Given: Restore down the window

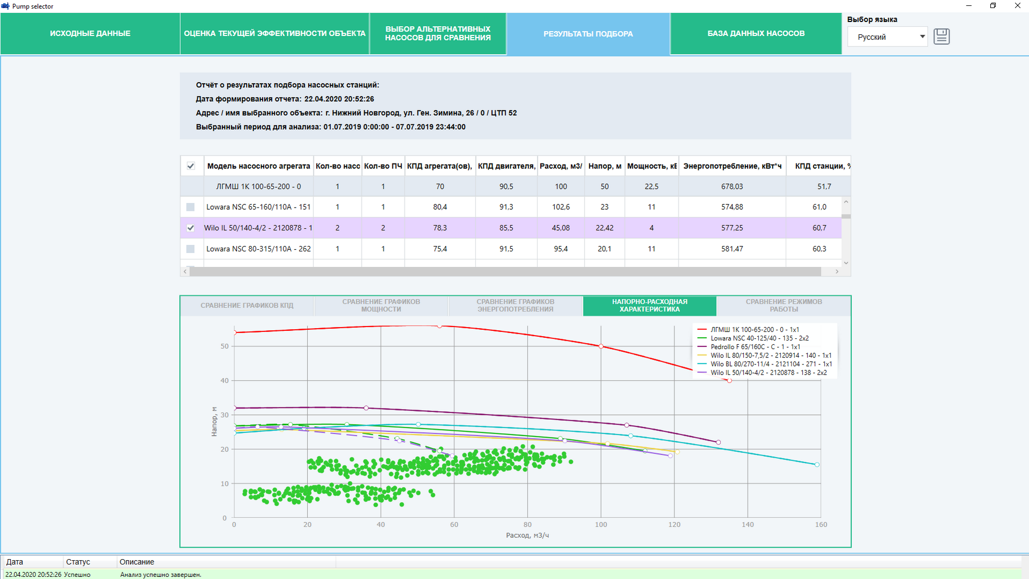Looking at the screenshot, I should pyautogui.click(x=993, y=6).
